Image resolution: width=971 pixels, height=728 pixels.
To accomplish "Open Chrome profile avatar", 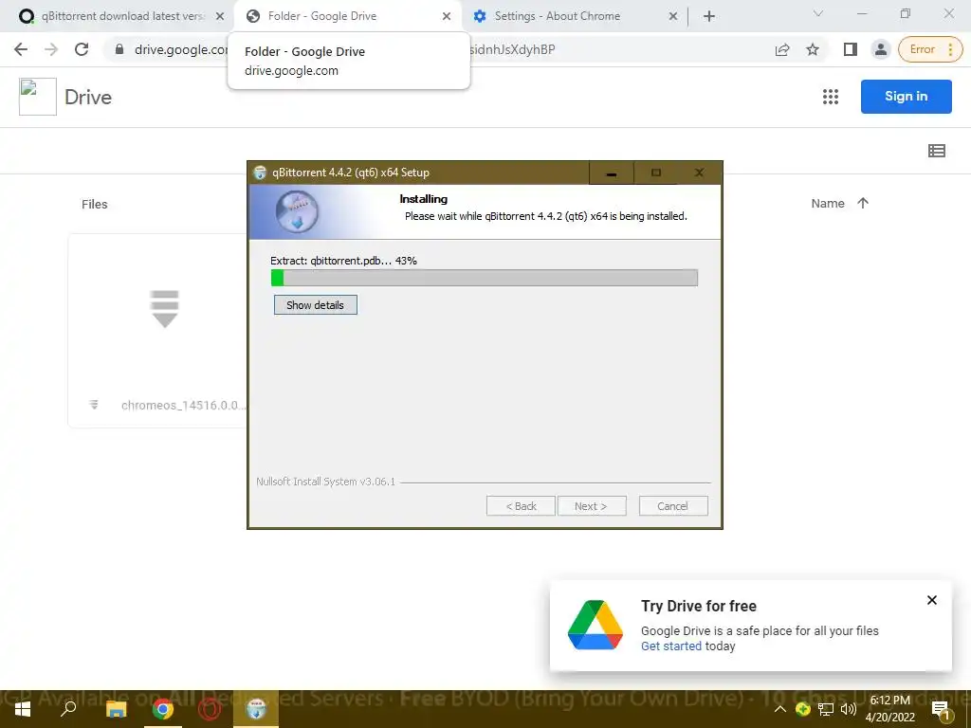I will tap(880, 49).
